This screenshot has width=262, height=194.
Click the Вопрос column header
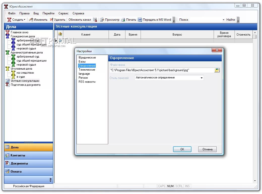[x=177, y=35]
